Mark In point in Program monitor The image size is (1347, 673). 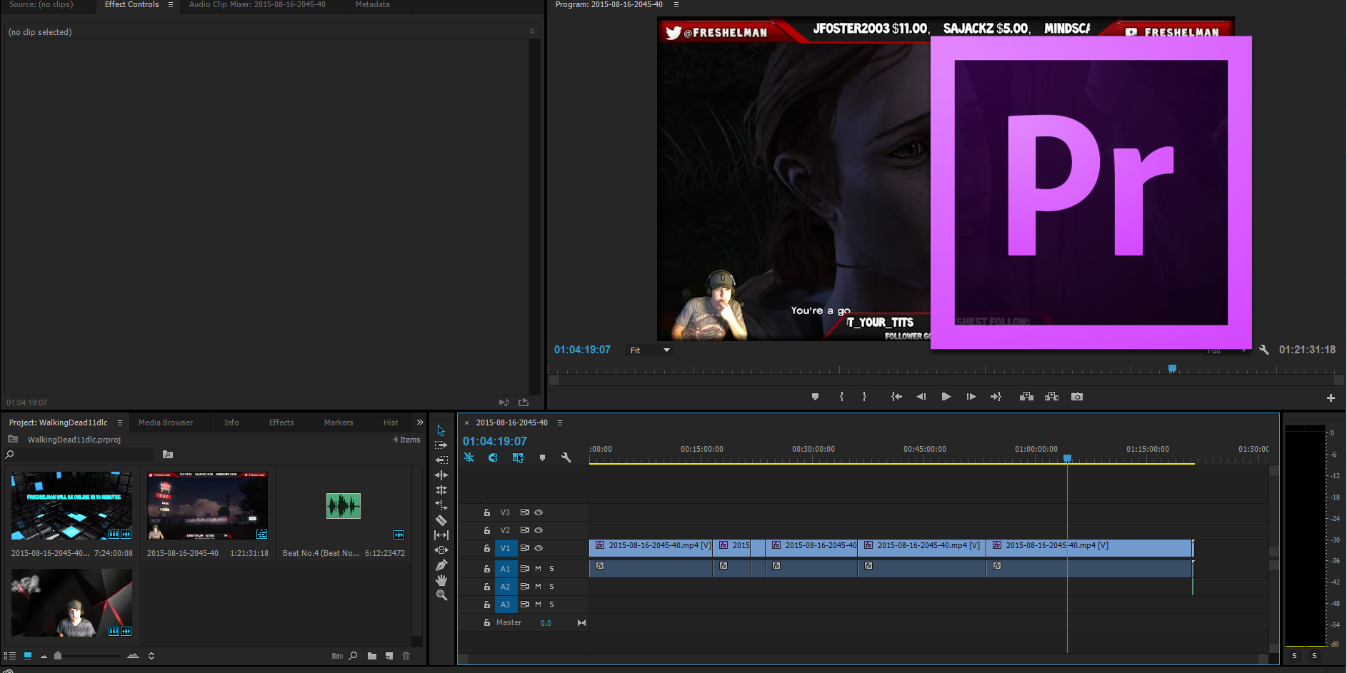pos(841,397)
